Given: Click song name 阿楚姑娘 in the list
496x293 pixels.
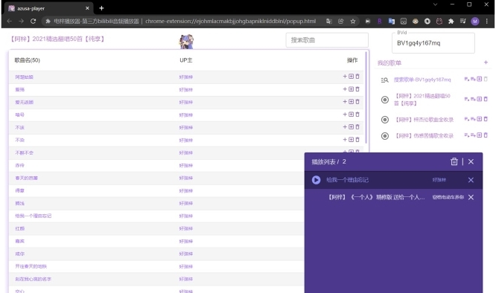Looking at the screenshot, I should (24, 77).
